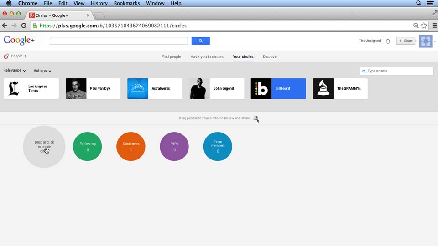Click Drop or click to create circle
The height and width of the screenshot is (246, 438).
coord(44,146)
